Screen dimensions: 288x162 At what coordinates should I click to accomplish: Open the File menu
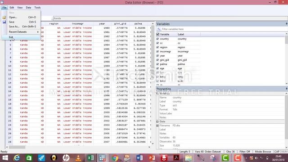[x=4, y=8]
